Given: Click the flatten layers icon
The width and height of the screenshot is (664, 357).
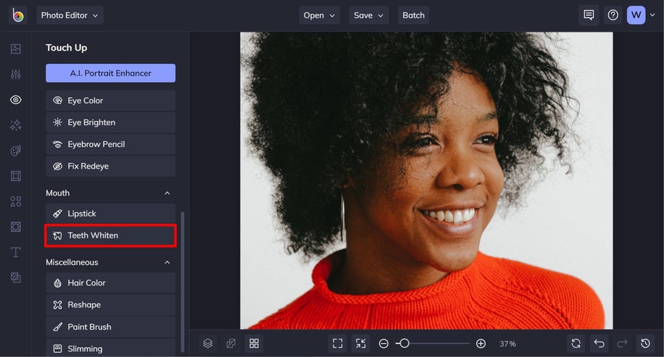Looking at the screenshot, I should (231, 344).
